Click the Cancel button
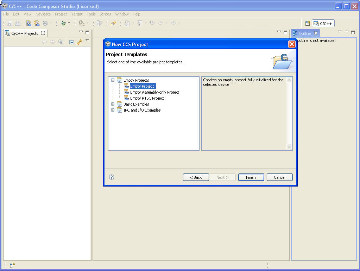360x271 pixels. click(x=279, y=177)
